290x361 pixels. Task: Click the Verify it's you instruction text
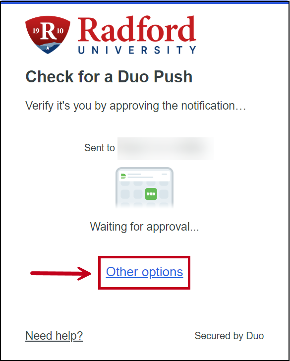tap(135, 106)
